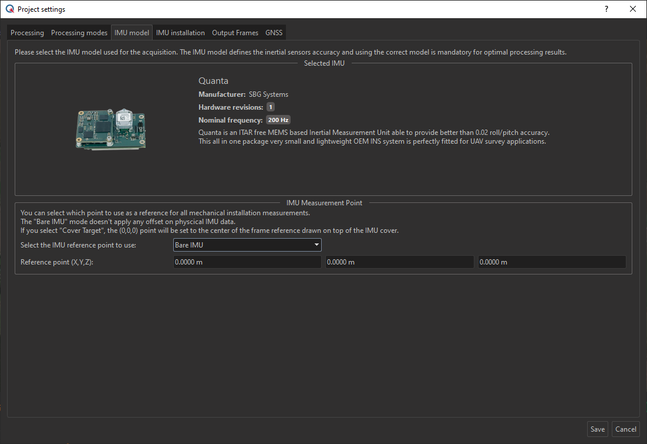Click the 200 Hz frequency badge
Screen dimensions: 647x444
pos(278,120)
